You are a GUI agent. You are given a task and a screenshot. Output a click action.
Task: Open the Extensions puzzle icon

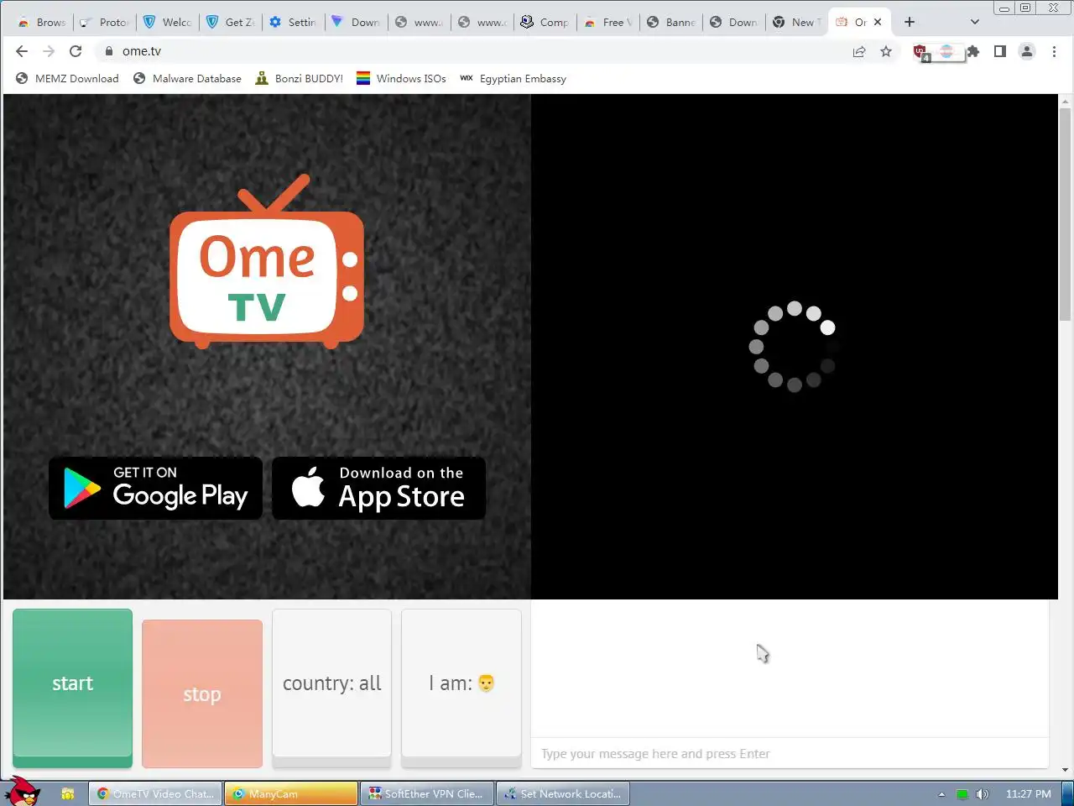coord(972,51)
